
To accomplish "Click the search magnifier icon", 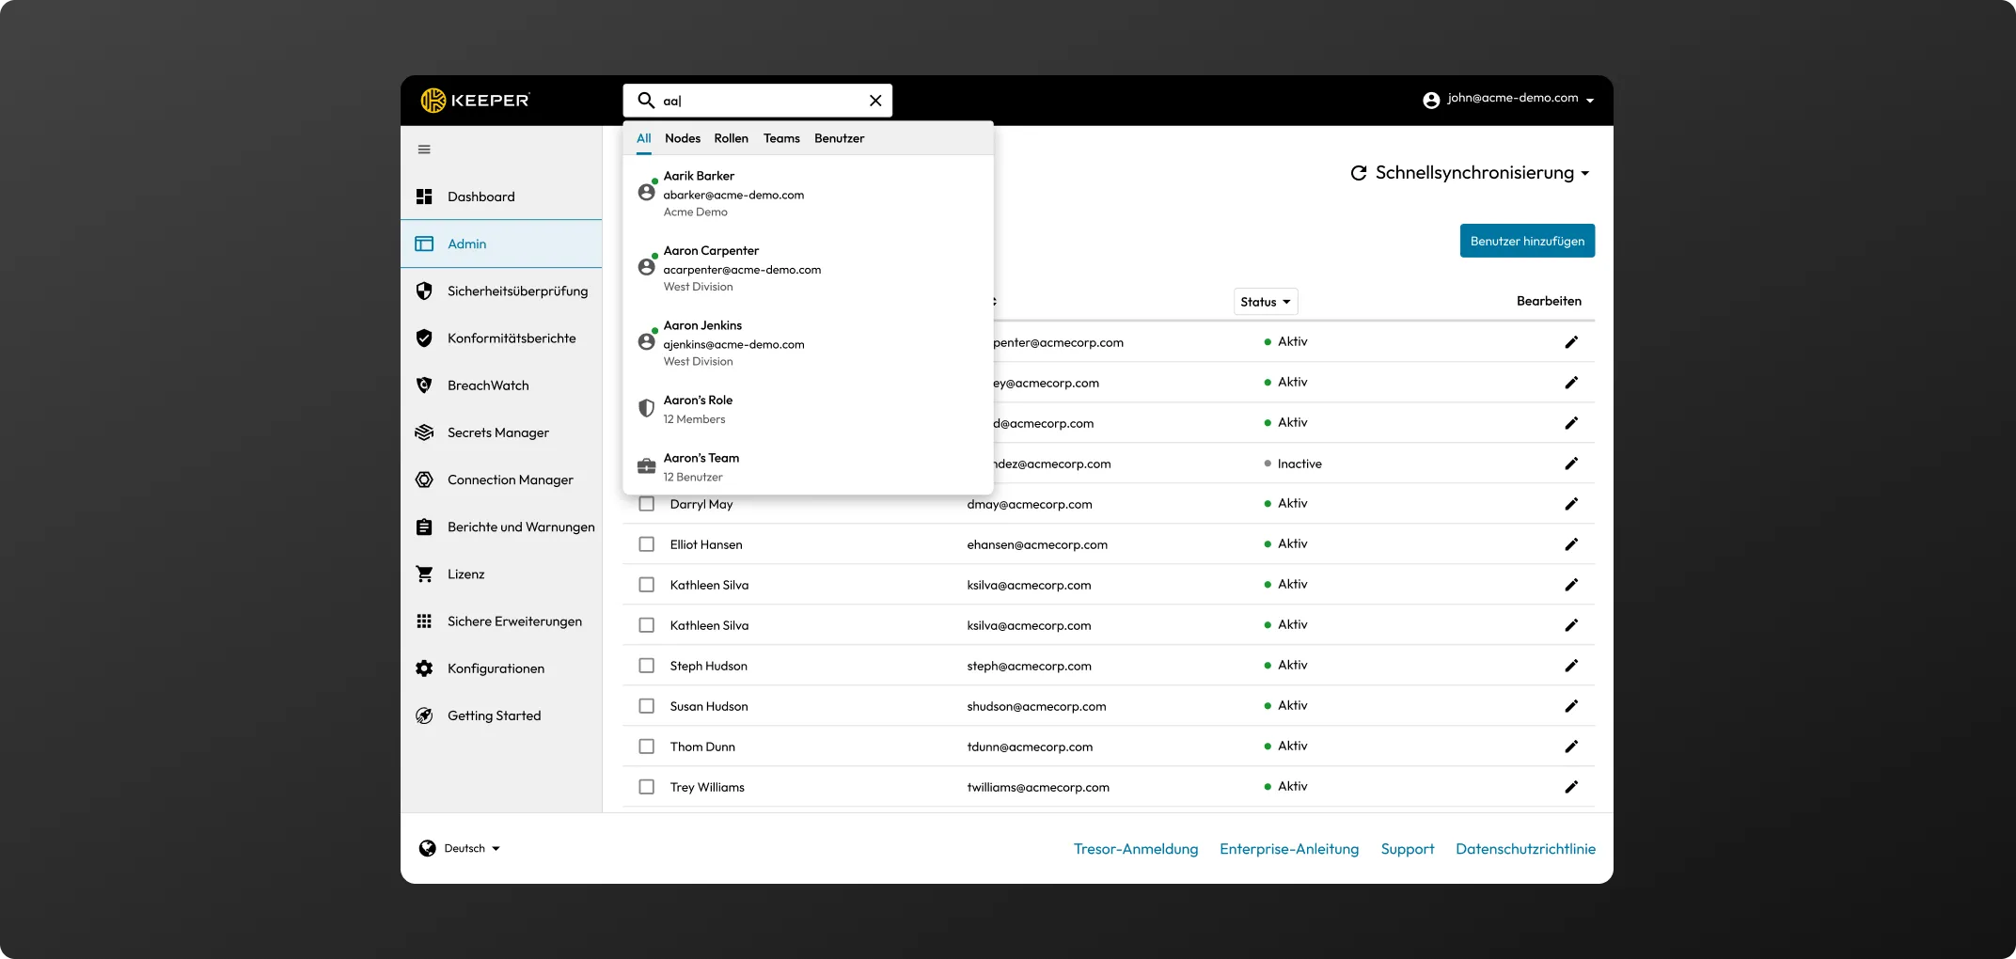I will click(x=646, y=101).
